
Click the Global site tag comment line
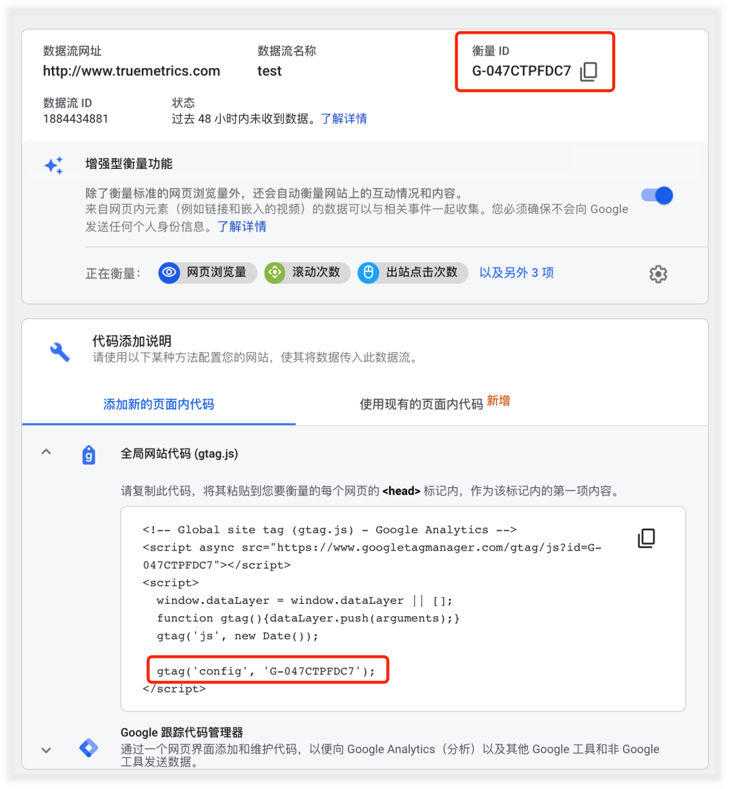tap(330, 530)
